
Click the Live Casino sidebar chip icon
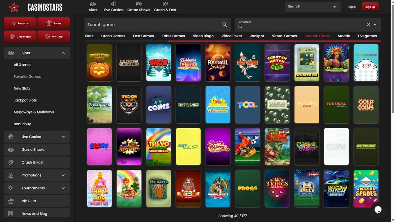pyautogui.click(x=11, y=137)
